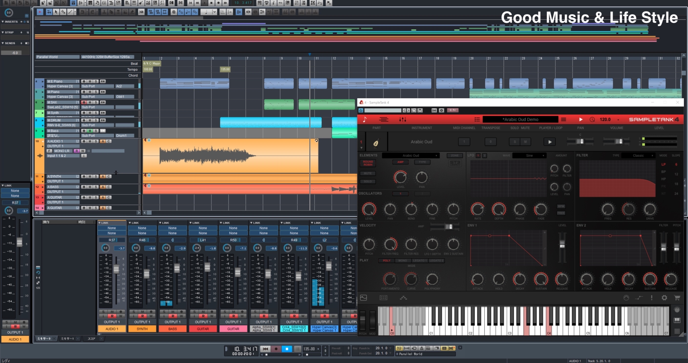The height and width of the screenshot is (363, 688).
Task: Toggle Solo on Arabic Oud part
Action: click(515, 142)
